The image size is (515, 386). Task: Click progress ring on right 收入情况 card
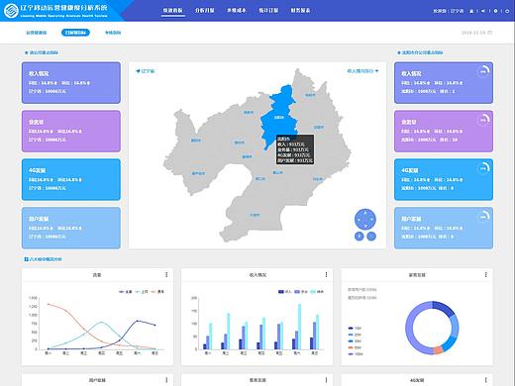(483, 71)
